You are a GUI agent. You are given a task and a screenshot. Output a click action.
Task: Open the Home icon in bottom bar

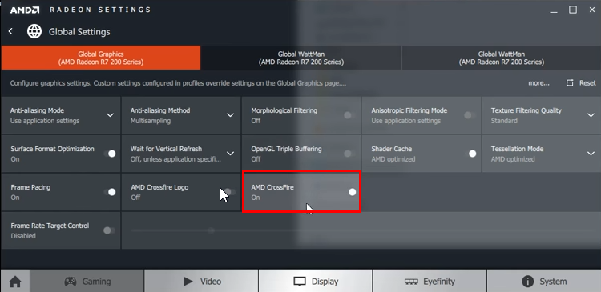[15, 282]
